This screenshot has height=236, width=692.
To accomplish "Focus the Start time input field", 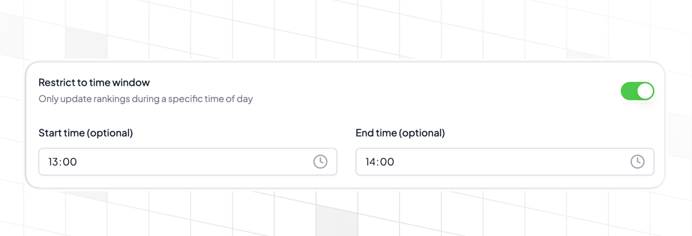I will (188, 162).
